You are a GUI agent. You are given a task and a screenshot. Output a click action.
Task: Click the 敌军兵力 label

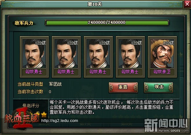coord(24,23)
